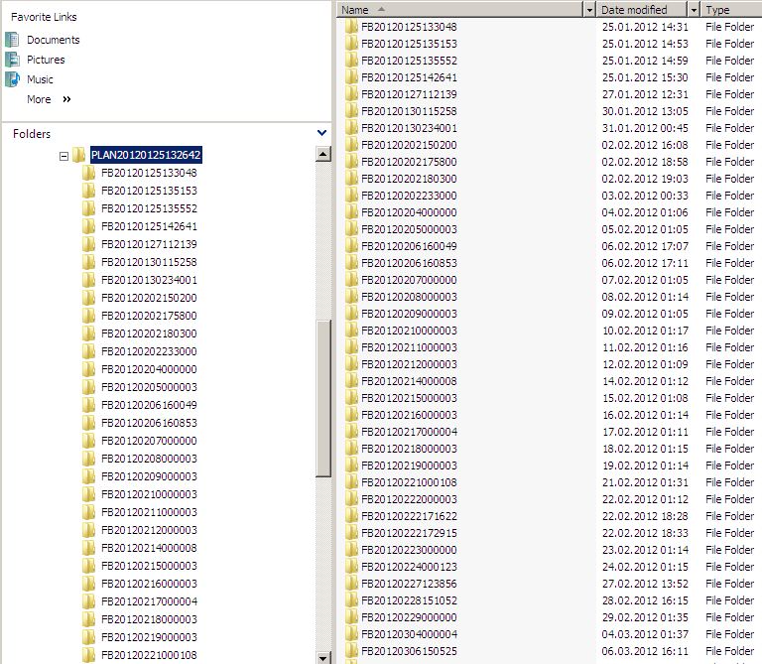The width and height of the screenshot is (762, 664).
Task: Select FB20120227123856 in the file list
Action: point(409,584)
